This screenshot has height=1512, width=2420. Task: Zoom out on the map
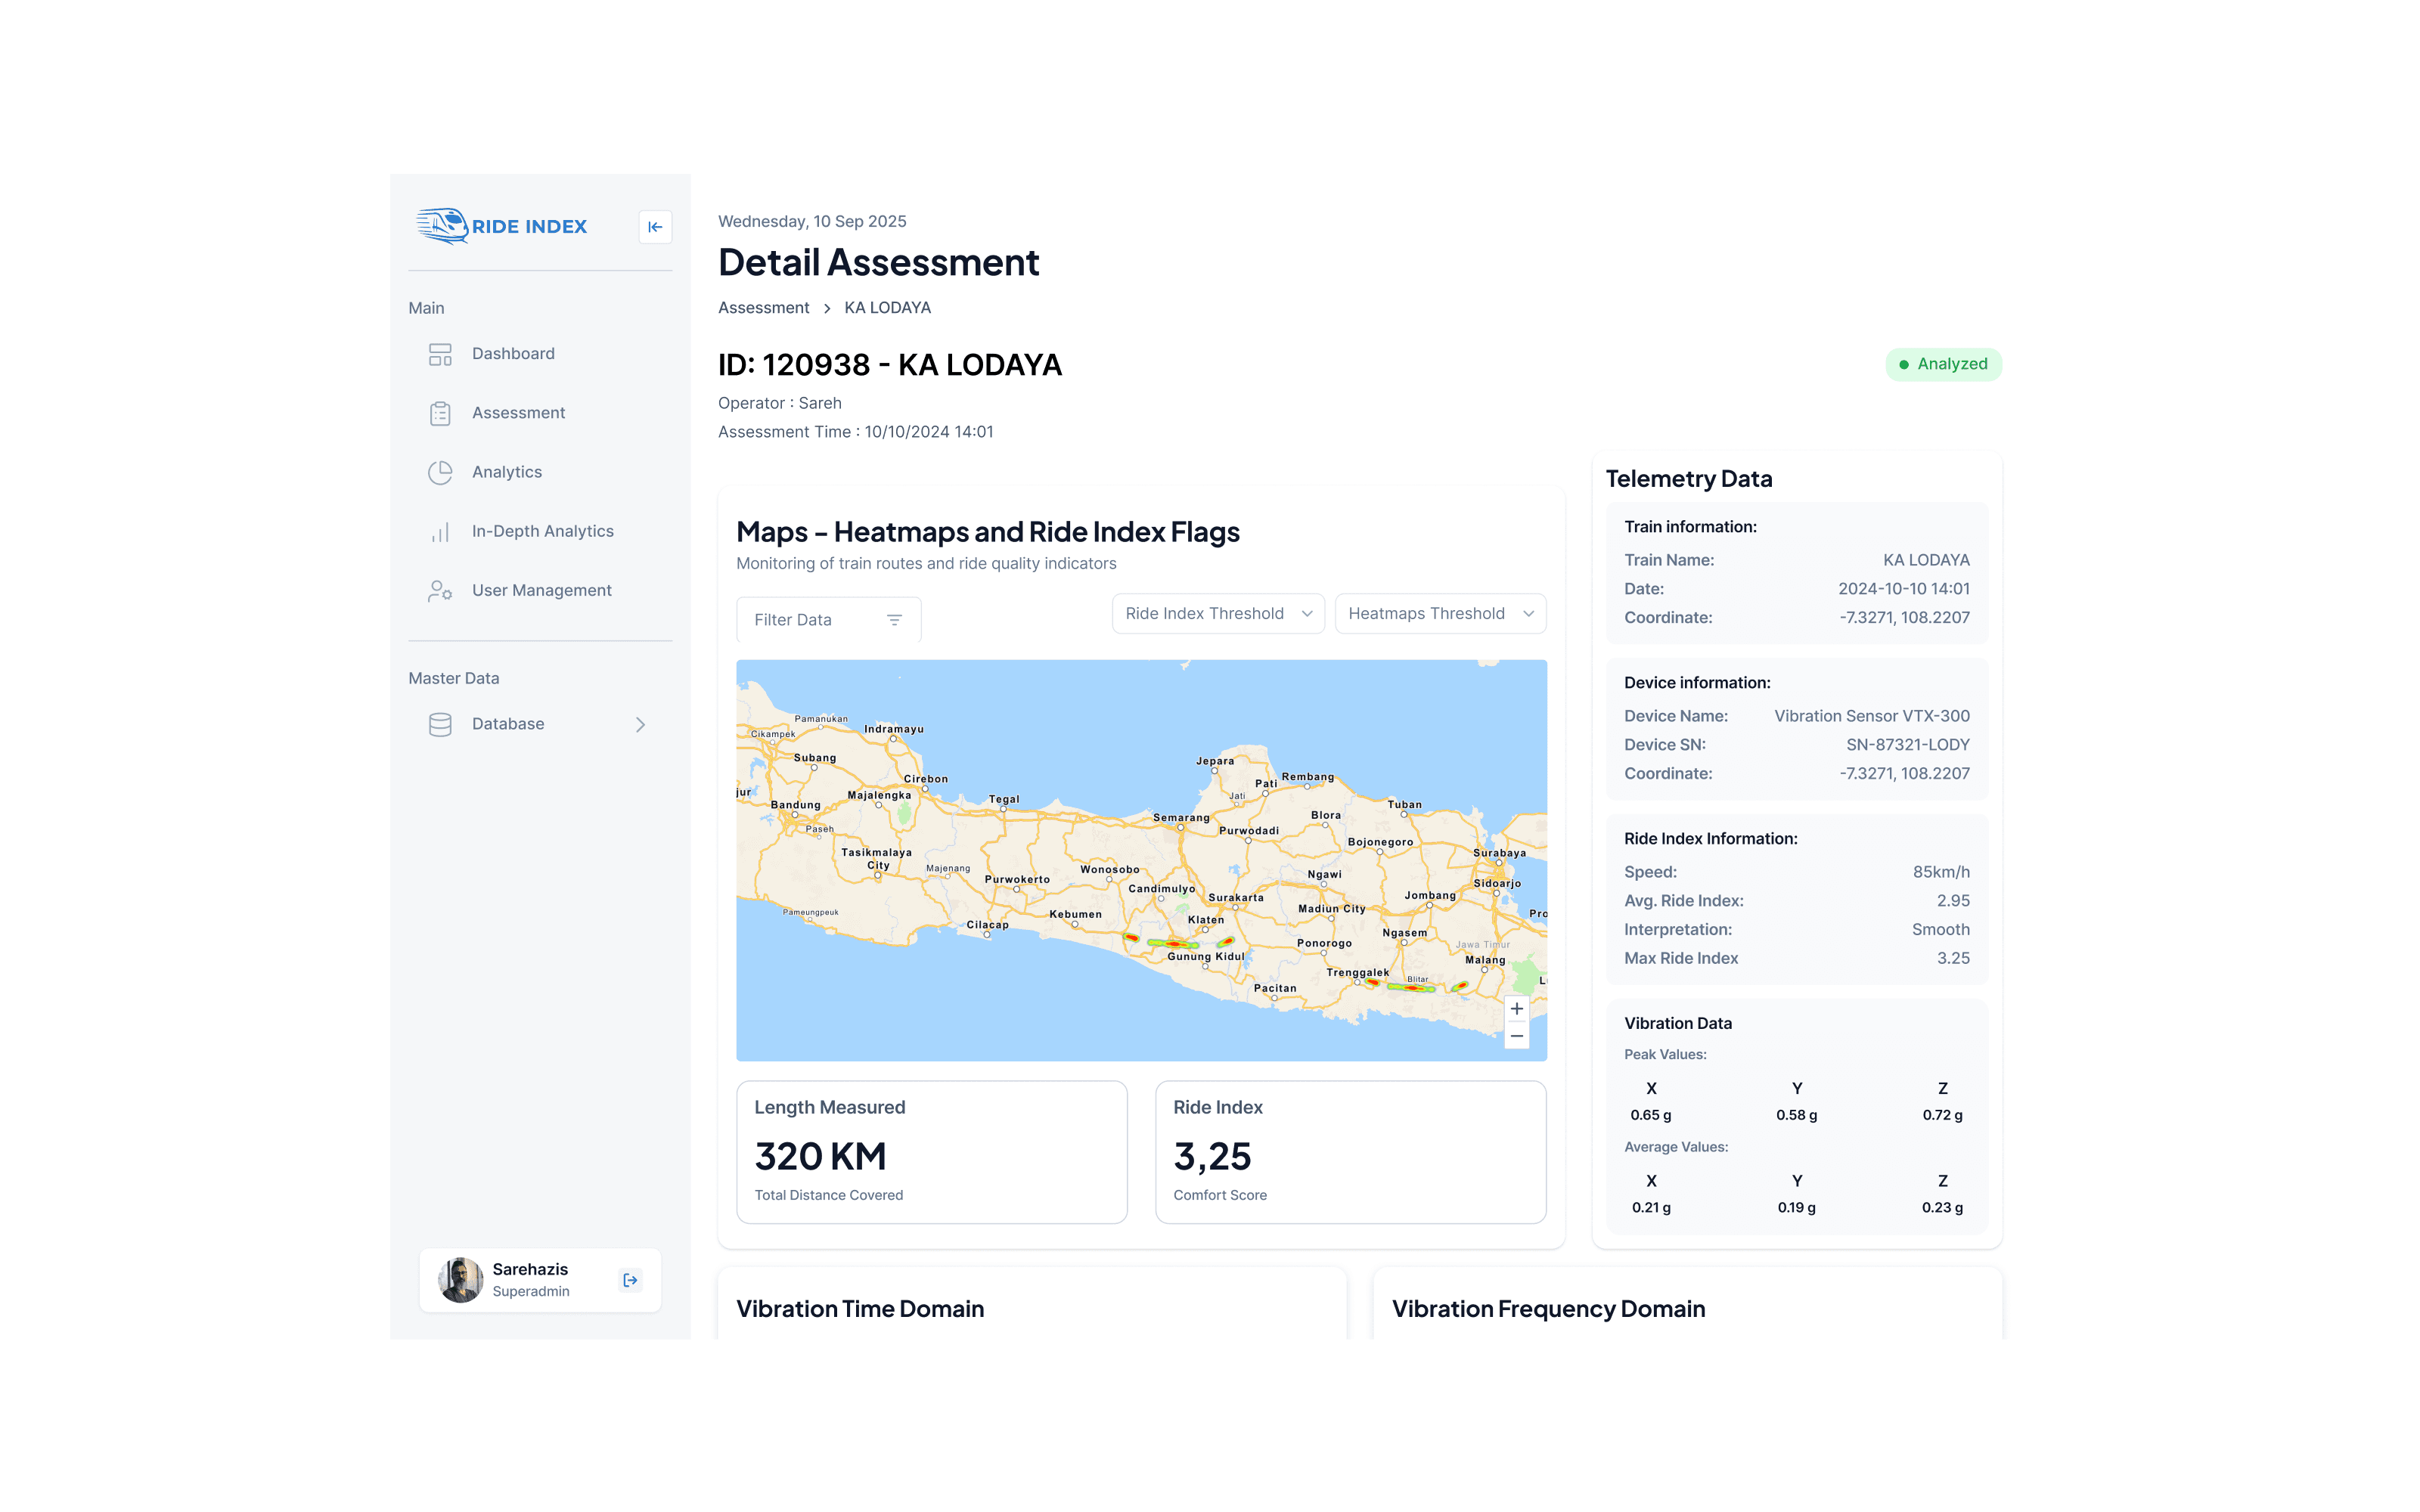click(x=1517, y=1036)
